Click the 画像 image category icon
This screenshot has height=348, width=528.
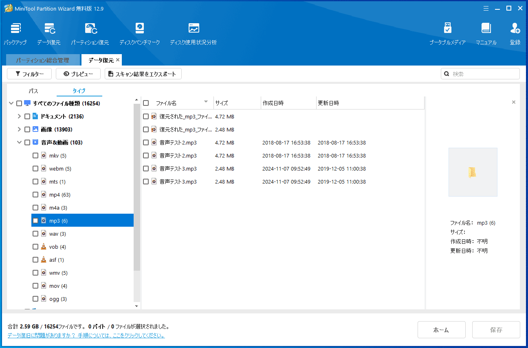tap(35, 129)
